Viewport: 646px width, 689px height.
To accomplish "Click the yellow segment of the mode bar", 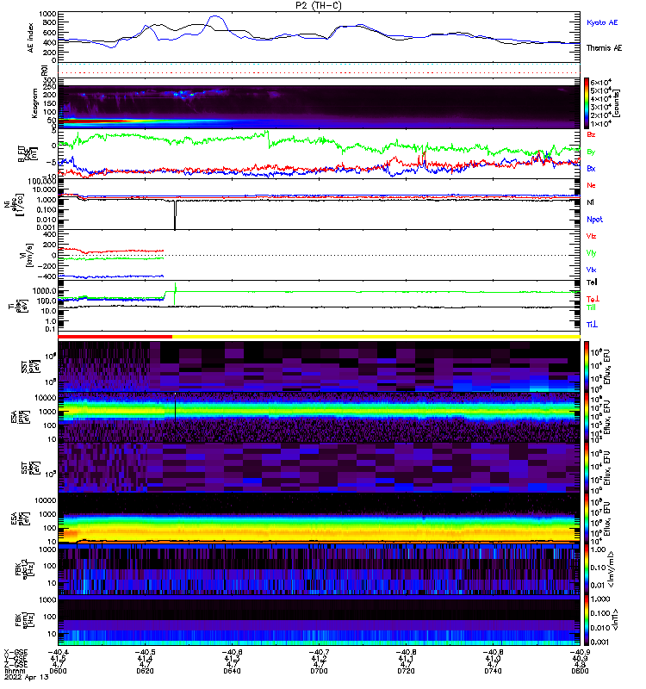I will point(376,337).
